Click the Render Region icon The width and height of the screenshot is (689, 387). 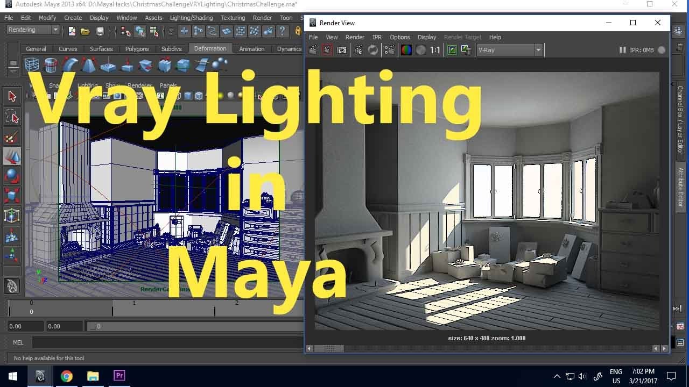click(327, 50)
